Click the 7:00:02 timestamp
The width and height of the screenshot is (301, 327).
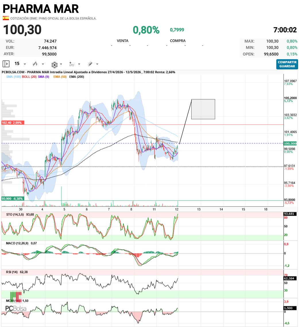(x=285, y=30)
